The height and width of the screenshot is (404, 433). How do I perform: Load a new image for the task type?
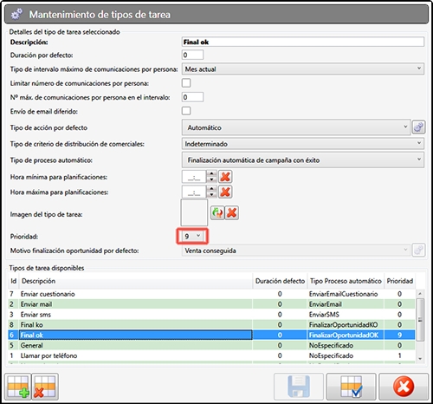(x=217, y=213)
